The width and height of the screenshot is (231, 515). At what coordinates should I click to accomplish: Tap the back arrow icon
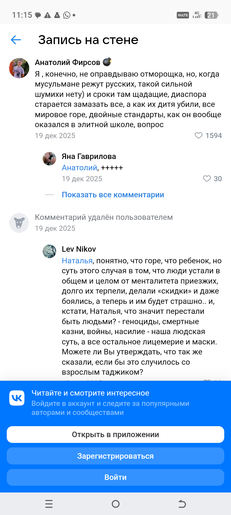tap(16, 40)
